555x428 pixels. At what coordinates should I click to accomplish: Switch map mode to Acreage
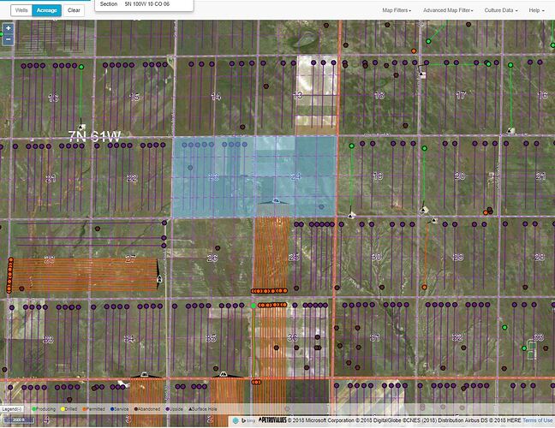[x=47, y=10]
